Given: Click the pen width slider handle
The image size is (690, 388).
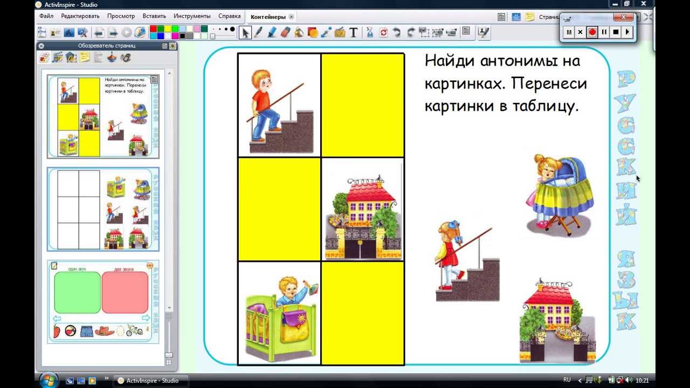Looking at the screenshot, I should coord(212,36).
